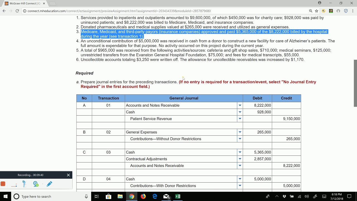The image size is (357, 201).
Task: Click the blue shield extension icon
Action: pyautogui.click(x=346, y=11)
